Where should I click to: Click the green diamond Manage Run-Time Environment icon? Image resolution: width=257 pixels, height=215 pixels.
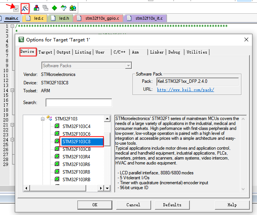point(54,8)
